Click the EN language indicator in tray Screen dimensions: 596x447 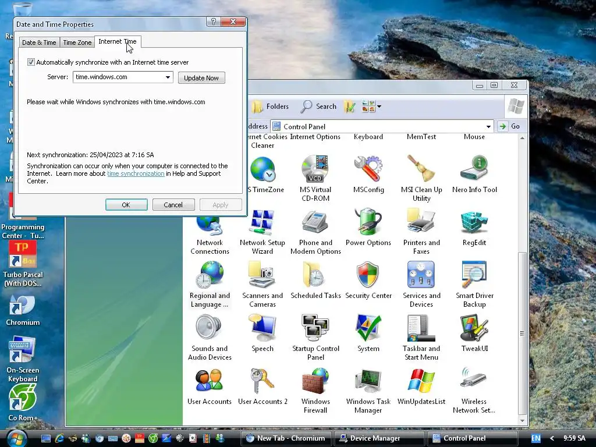click(535, 438)
